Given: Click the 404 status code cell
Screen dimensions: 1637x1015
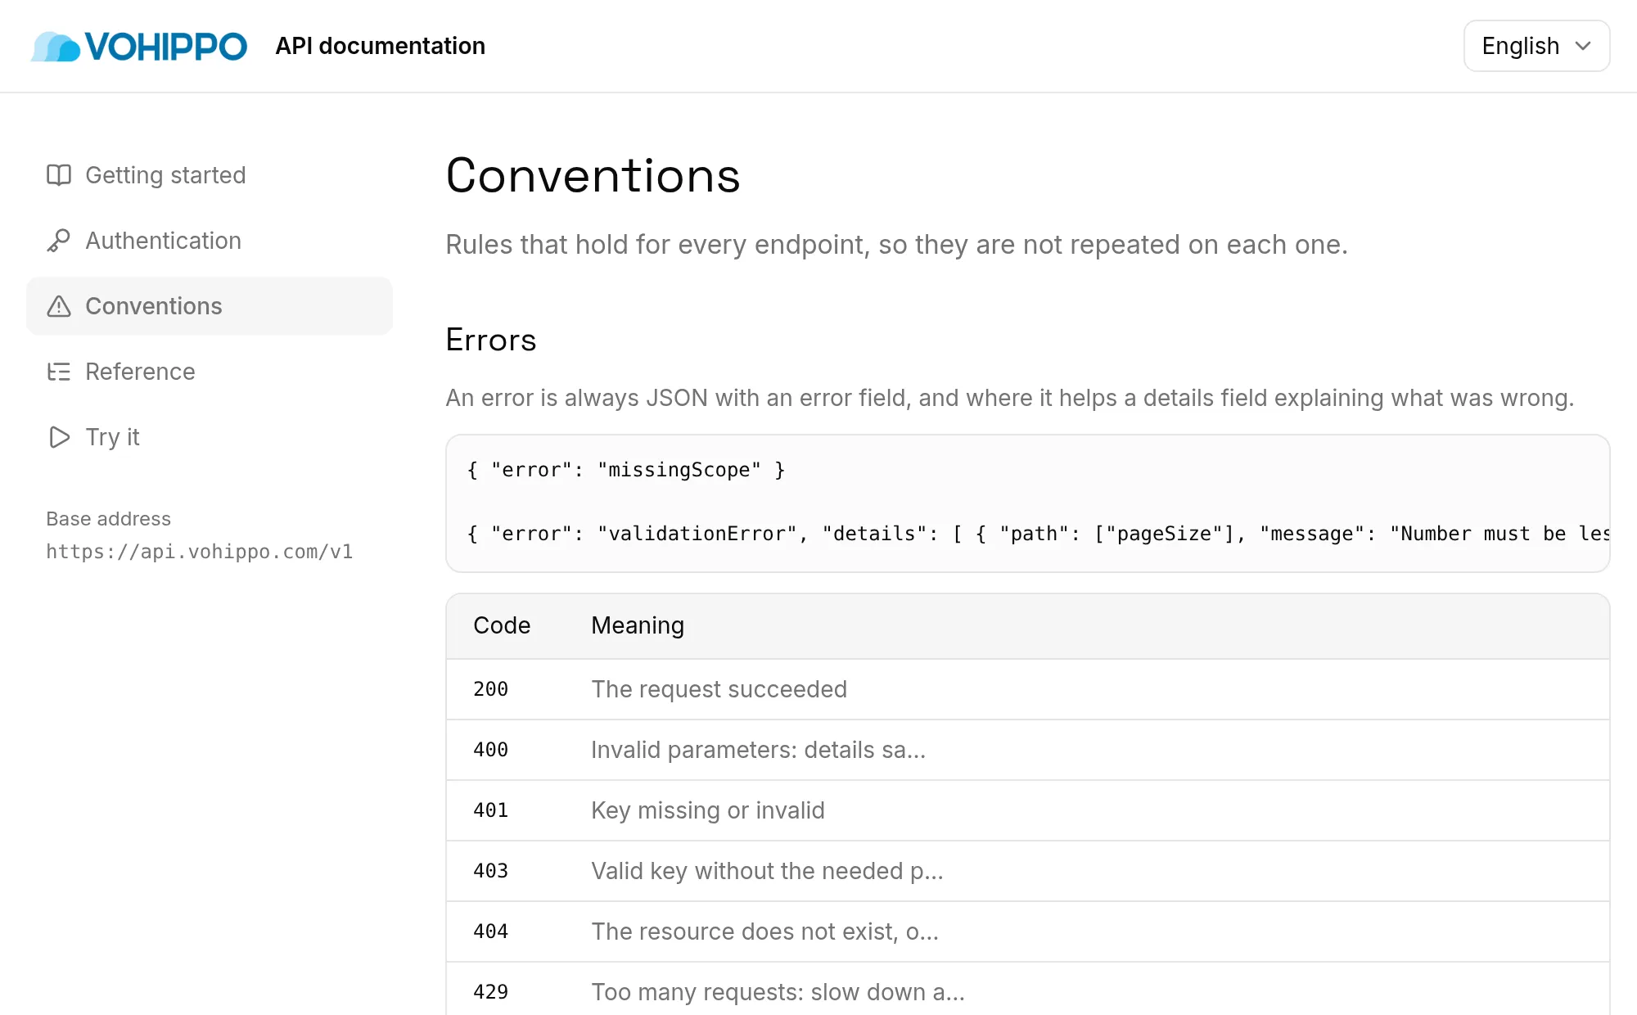Looking at the screenshot, I should 491,932.
